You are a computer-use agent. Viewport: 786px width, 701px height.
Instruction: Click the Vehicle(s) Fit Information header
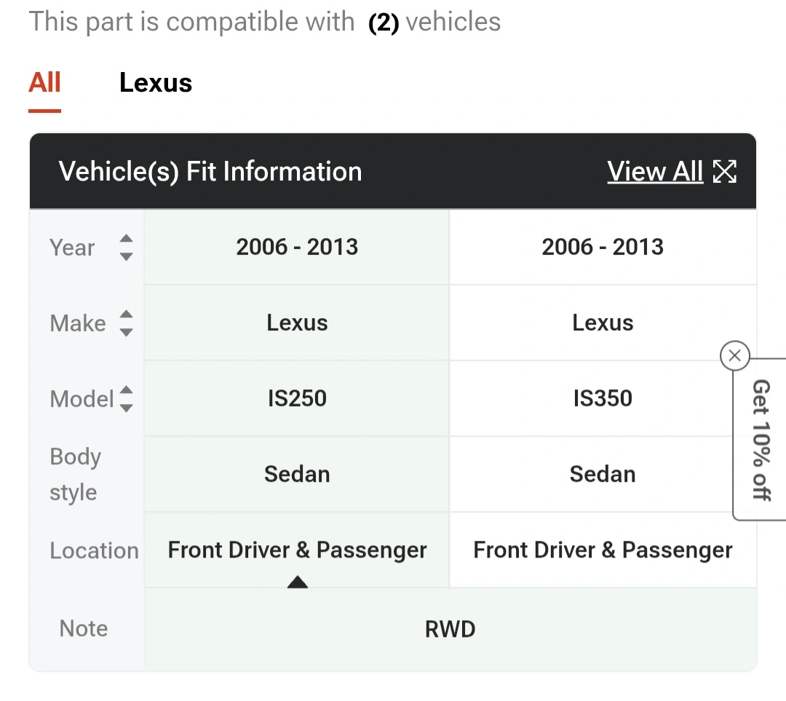210,172
